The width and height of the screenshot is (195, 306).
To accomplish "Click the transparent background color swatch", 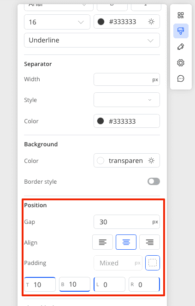I will (100, 161).
